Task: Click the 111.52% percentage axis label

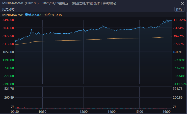Action: pyautogui.click(x=179, y=20)
